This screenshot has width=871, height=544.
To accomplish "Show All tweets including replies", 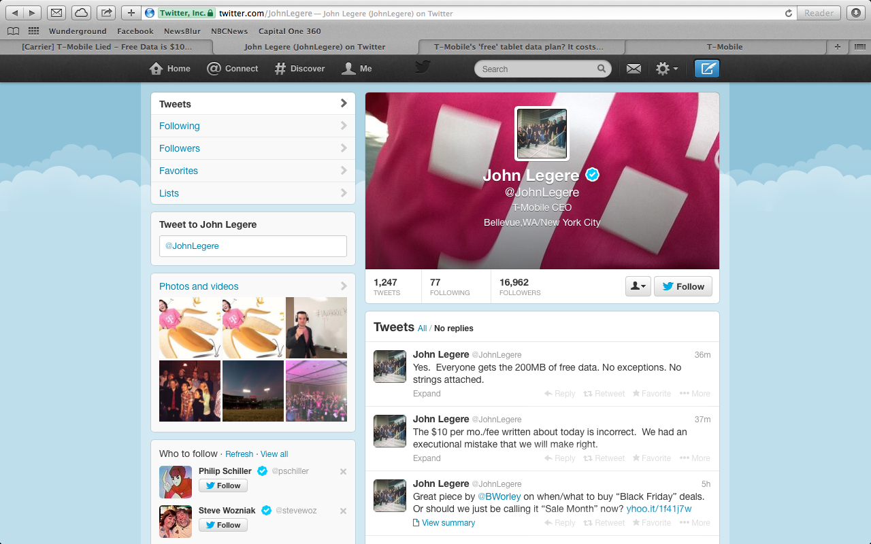I will point(422,328).
